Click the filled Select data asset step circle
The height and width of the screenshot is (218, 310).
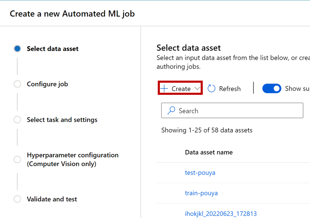[17, 48]
